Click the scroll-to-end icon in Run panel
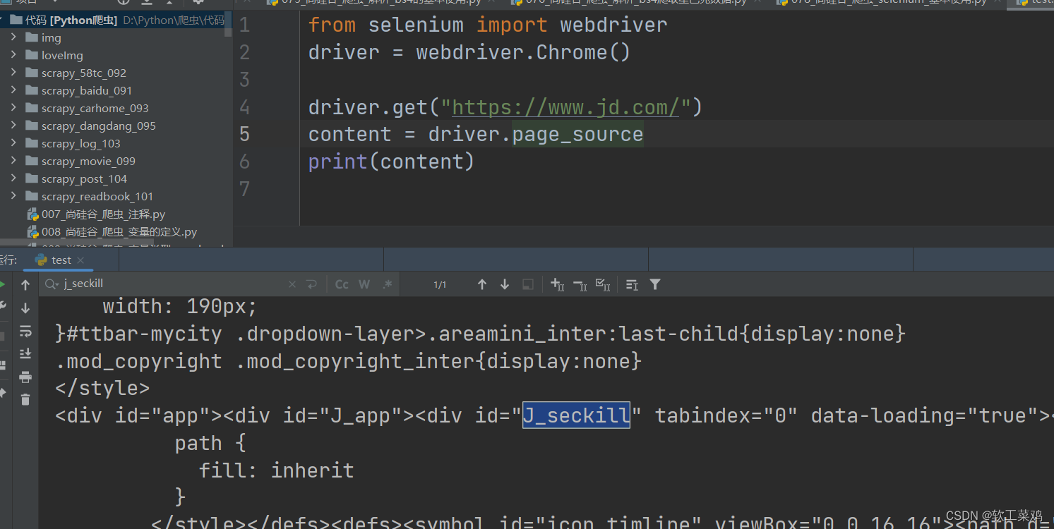Image resolution: width=1054 pixels, height=529 pixels. tap(25, 353)
